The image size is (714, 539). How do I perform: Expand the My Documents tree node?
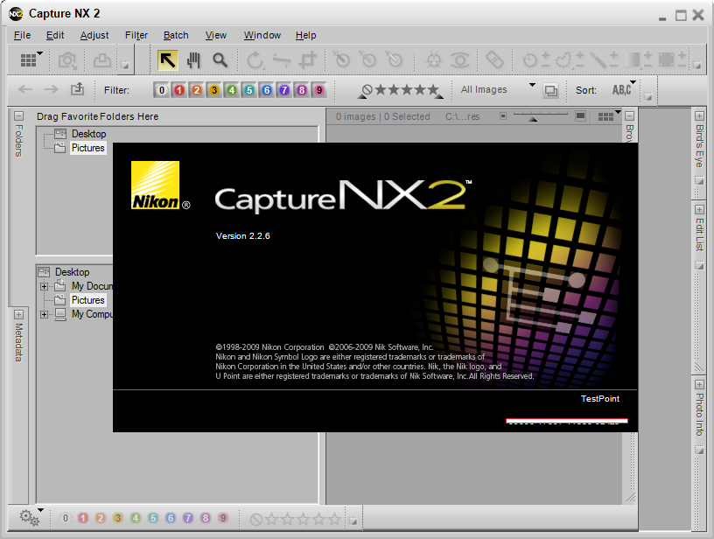[x=44, y=286]
